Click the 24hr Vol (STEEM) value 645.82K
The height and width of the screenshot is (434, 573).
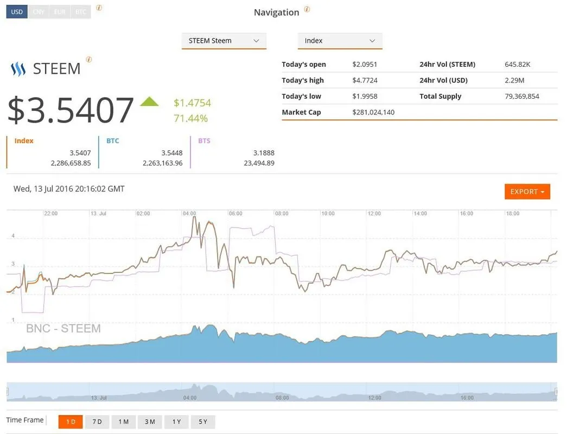point(517,65)
